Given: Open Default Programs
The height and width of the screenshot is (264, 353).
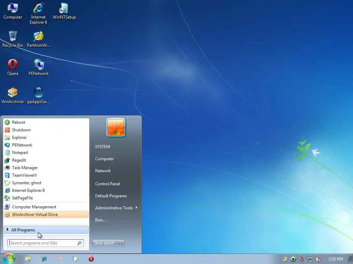Looking at the screenshot, I should coord(111,196).
